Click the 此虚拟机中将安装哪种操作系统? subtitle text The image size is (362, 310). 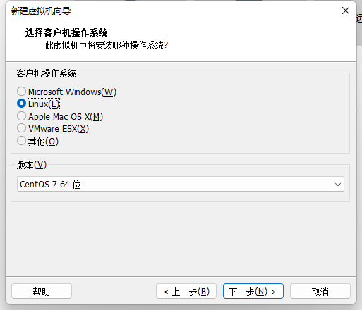(x=107, y=45)
